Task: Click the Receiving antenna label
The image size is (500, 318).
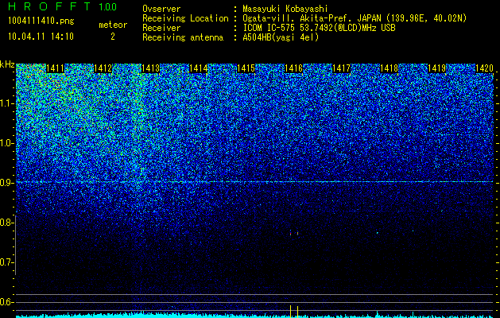Action: [x=183, y=37]
